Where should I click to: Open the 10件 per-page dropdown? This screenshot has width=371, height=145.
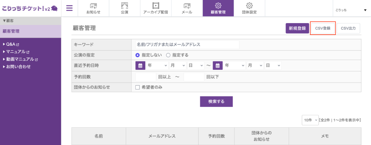(x=310, y=120)
